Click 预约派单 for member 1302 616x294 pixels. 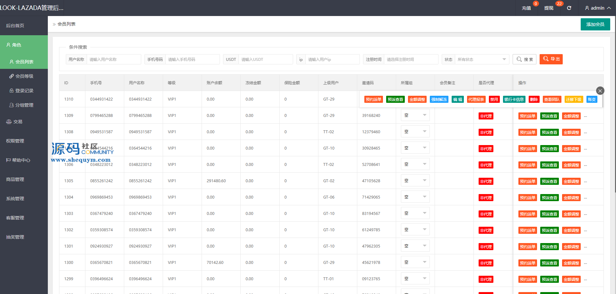[x=528, y=230]
